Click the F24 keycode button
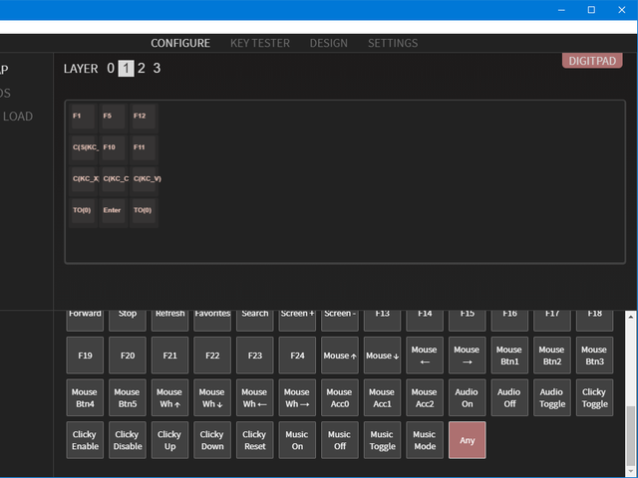Viewport: 638px width, 478px height. (297, 356)
